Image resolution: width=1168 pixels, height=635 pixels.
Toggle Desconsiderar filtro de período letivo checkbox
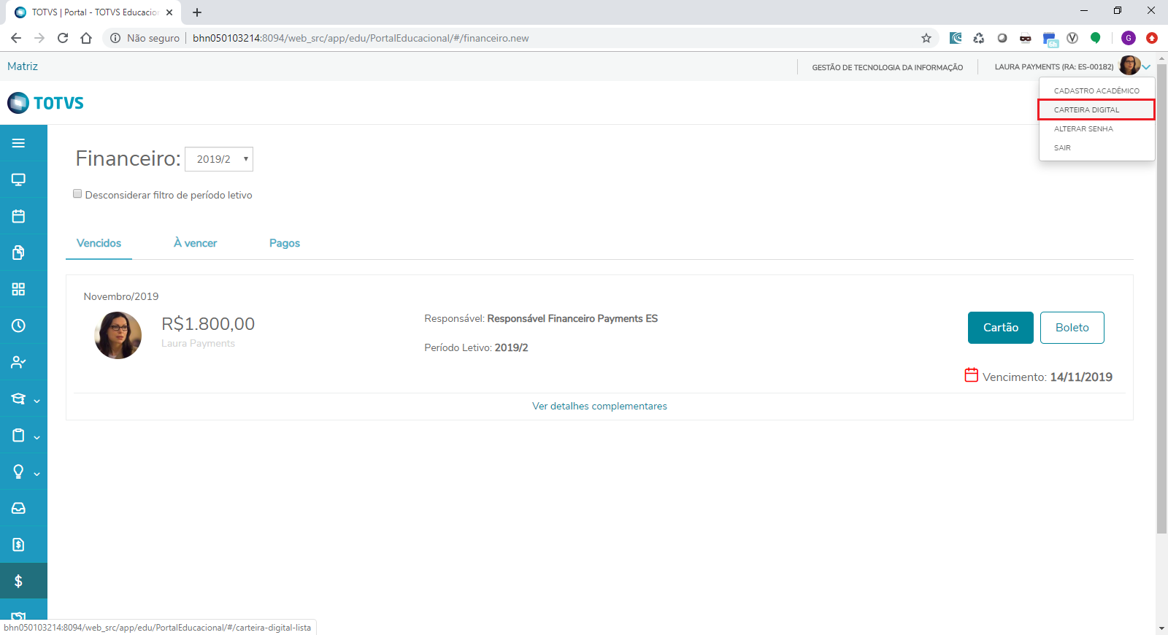77,194
